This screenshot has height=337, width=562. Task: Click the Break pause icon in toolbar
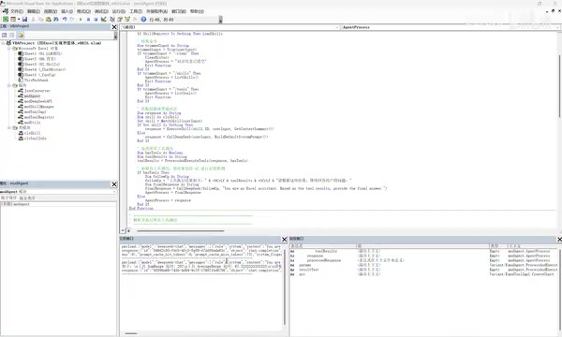point(88,20)
